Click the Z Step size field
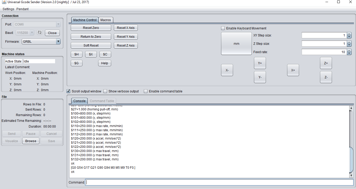The width and height of the screenshot is (356, 189). (x=324, y=44)
